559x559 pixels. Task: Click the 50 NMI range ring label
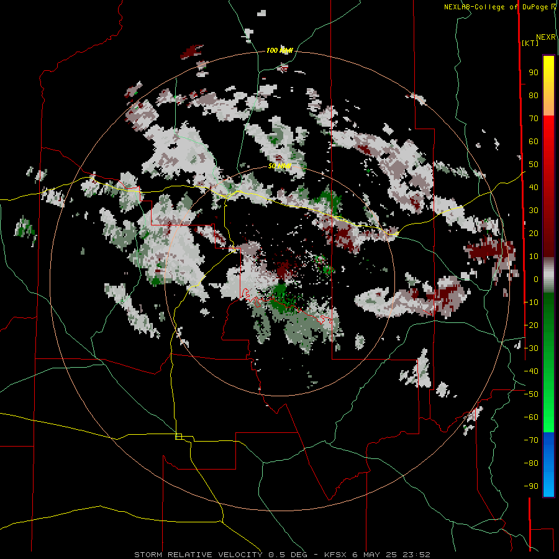(279, 166)
